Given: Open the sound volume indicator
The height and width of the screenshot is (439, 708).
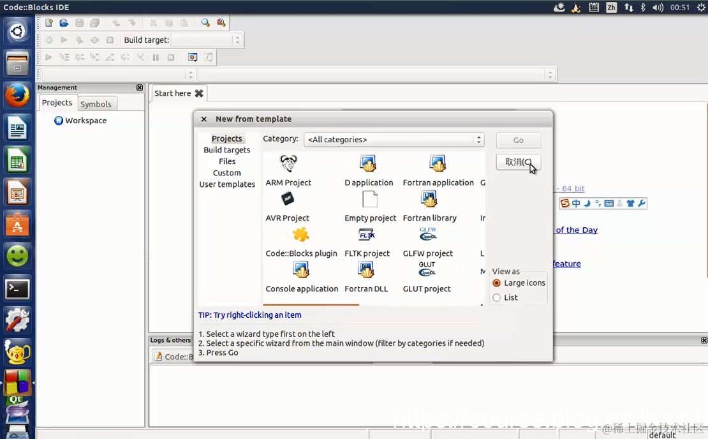Looking at the screenshot, I should (658, 7).
